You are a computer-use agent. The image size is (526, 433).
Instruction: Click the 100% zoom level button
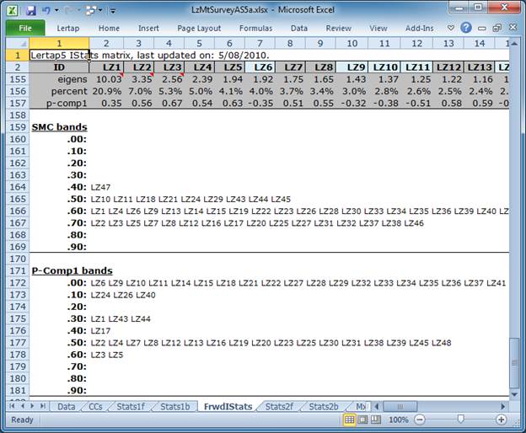point(399,420)
